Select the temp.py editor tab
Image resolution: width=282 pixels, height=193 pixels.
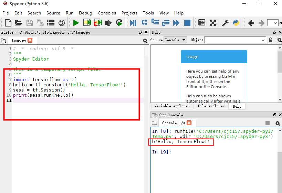tap(19, 41)
